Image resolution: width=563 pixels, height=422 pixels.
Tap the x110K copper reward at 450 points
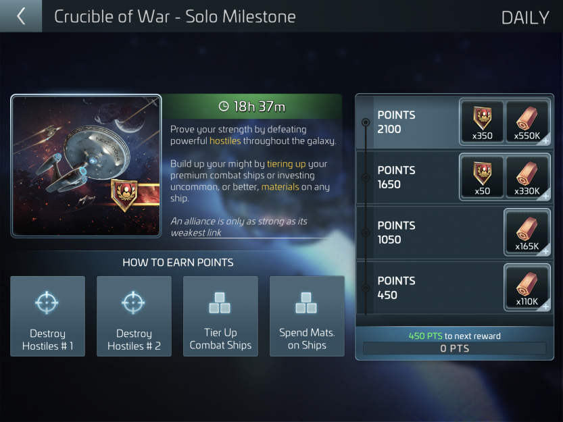(527, 288)
